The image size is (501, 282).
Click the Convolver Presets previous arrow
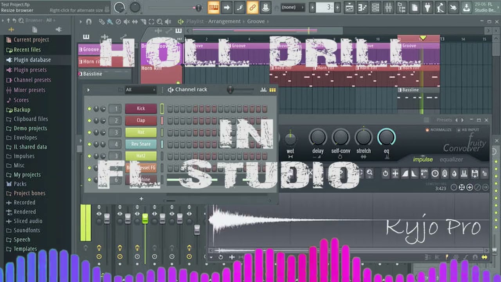click(x=456, y=120)
